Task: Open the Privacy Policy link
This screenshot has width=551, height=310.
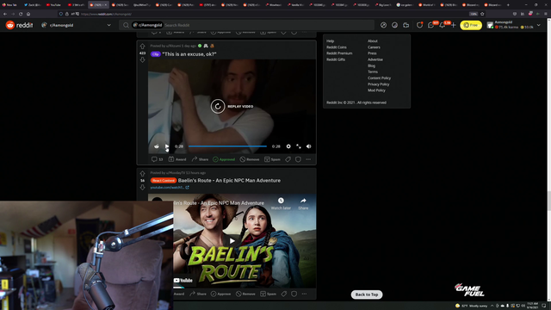Action: [x=379, y=84]
